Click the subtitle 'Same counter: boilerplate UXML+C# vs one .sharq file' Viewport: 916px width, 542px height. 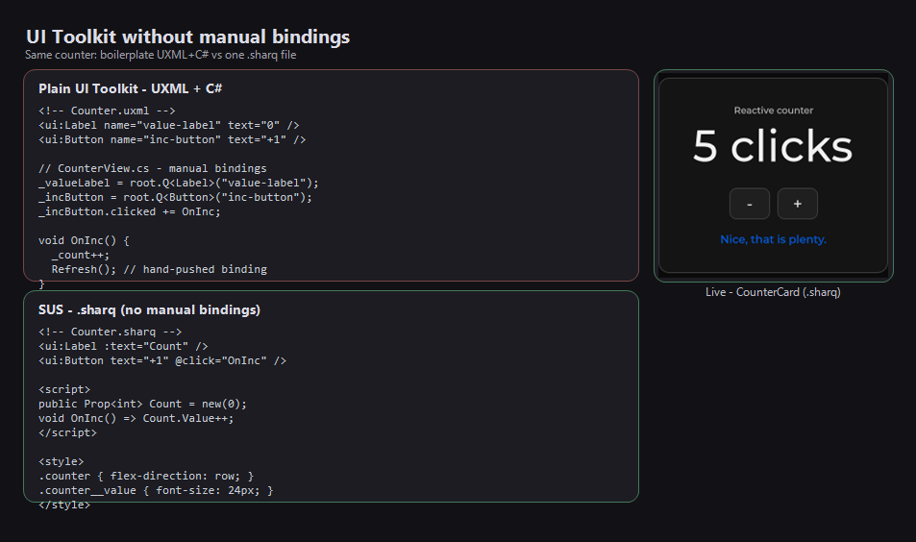click(161, 55)
